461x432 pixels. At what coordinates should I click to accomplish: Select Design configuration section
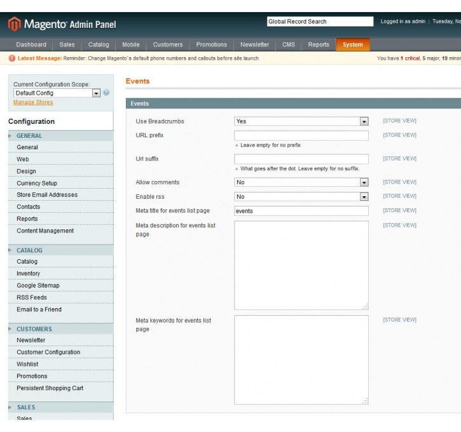pyautogui.click(x=60, y=172)
